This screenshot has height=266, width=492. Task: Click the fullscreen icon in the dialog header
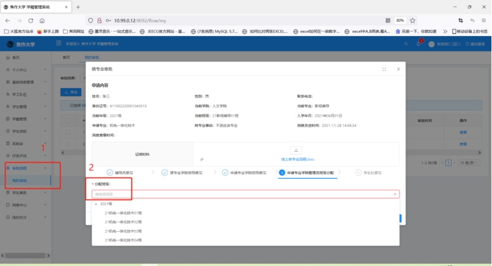point(384,69)
